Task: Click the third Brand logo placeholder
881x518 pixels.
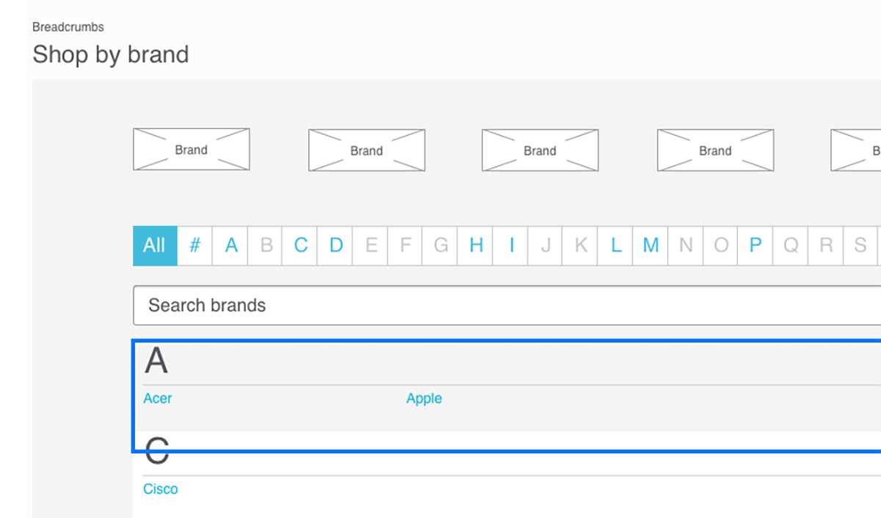Action: click(x=540, y=150)
